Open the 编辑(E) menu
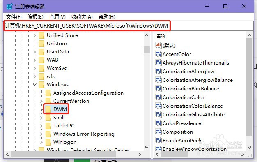The image size is (257, 162). (35, 17)
